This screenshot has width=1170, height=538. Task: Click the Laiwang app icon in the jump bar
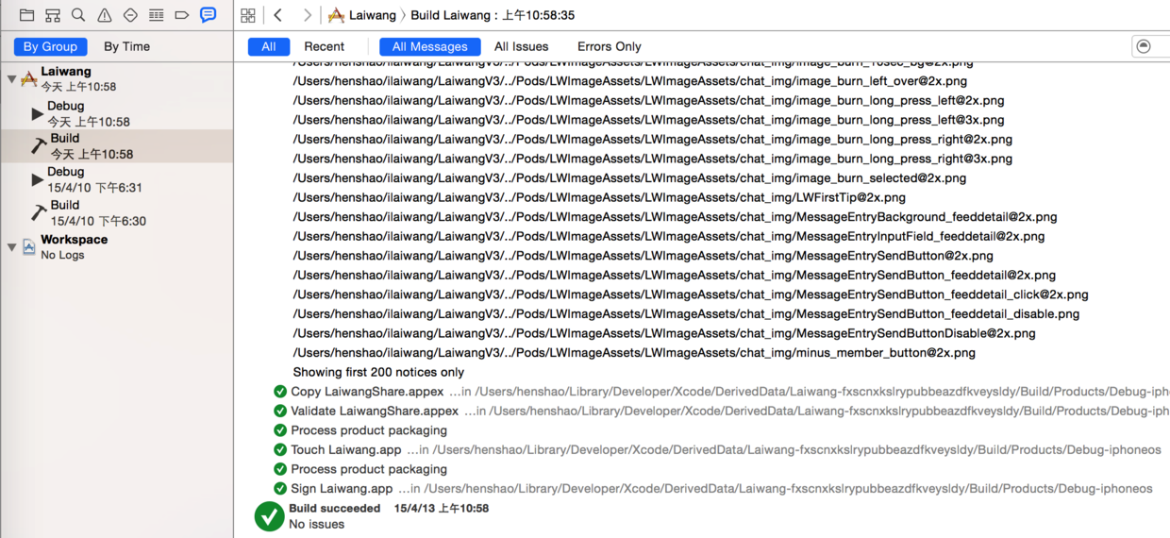[x=336, y=15]
